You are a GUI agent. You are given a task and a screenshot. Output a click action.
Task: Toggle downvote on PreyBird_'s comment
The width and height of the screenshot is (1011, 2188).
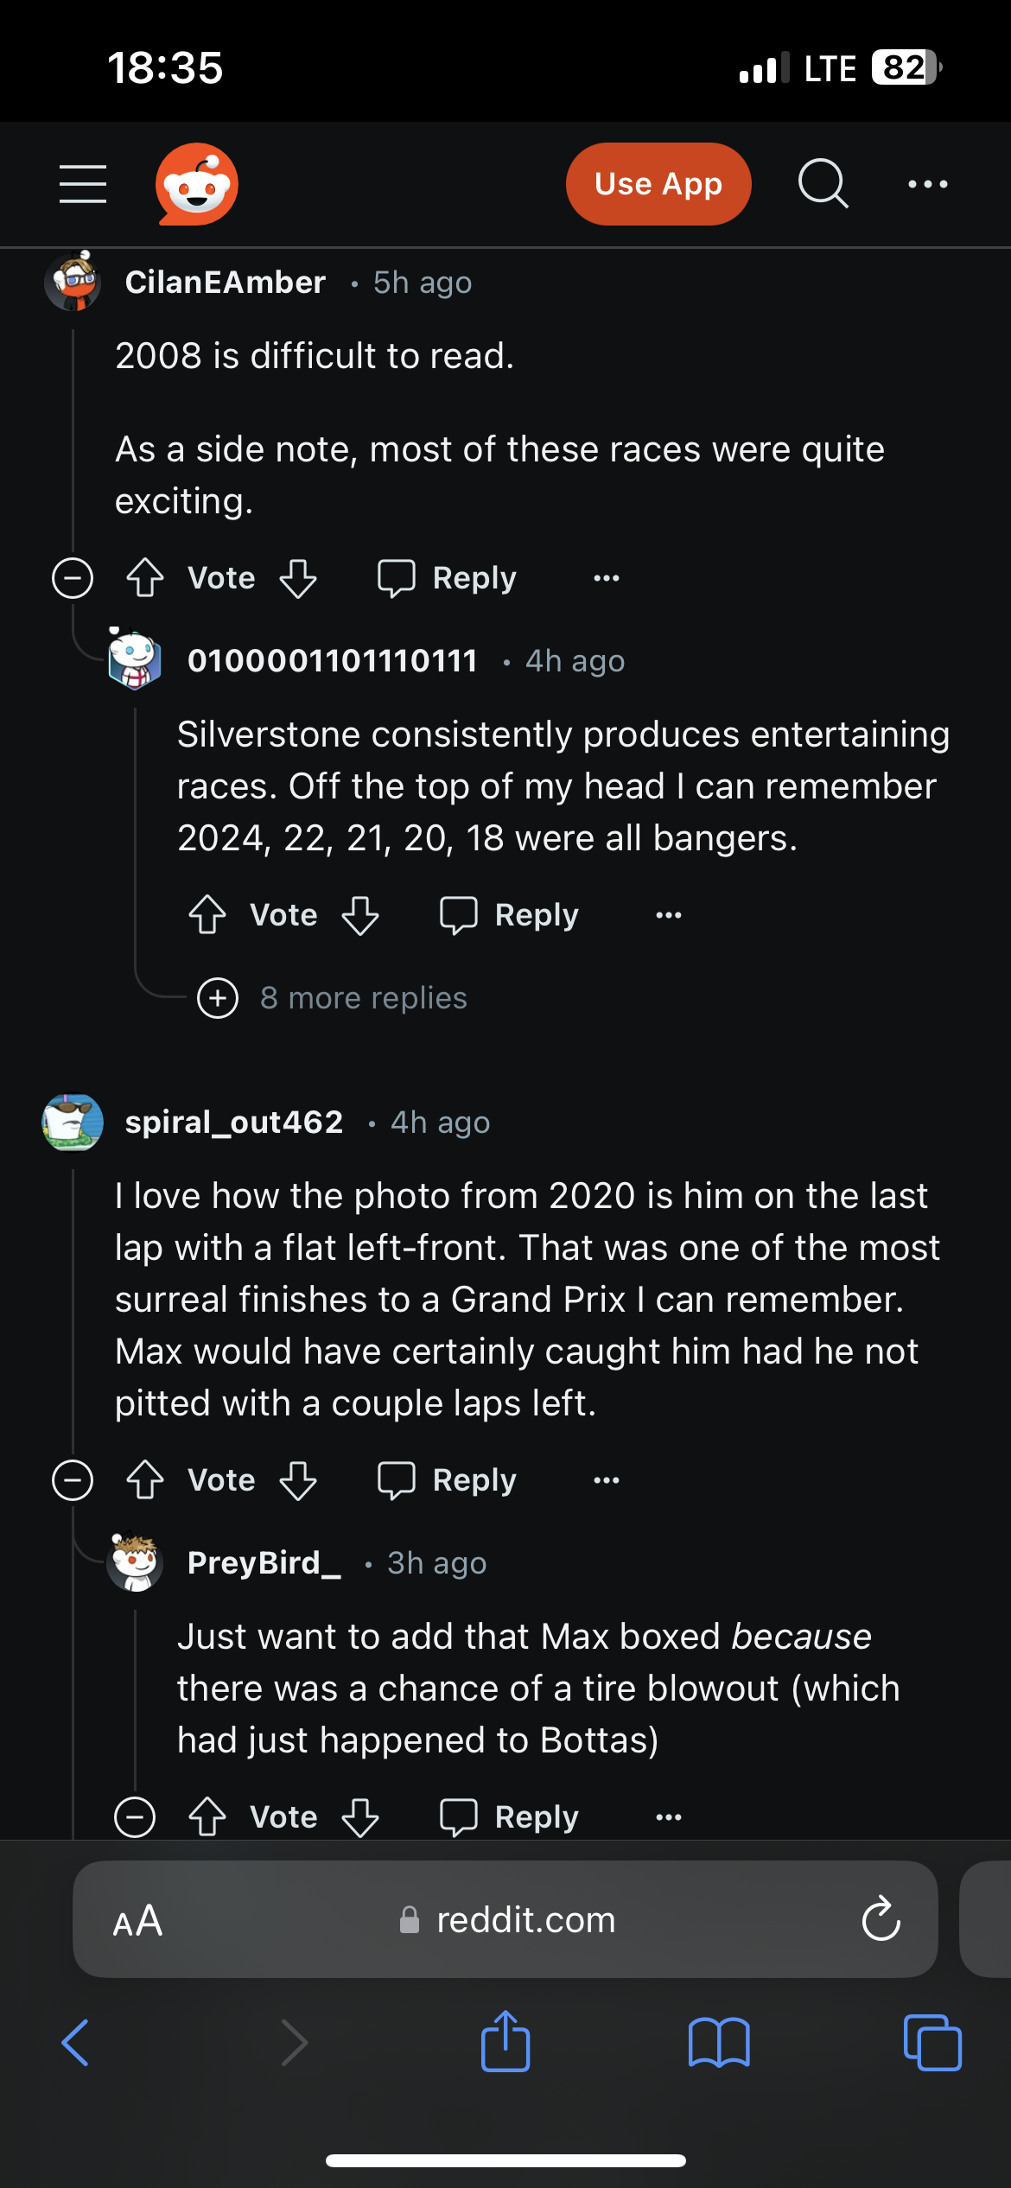[x=360, y=1816]
